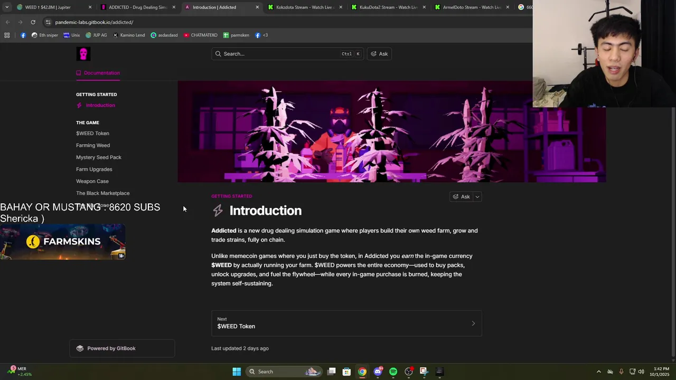Click the FARMSKINS banner ad

(x=63, y=242)
